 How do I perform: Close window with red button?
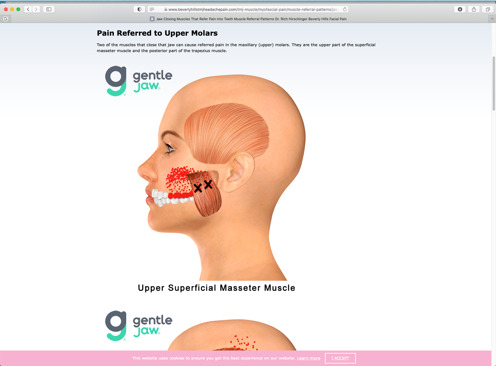[6, 9]
